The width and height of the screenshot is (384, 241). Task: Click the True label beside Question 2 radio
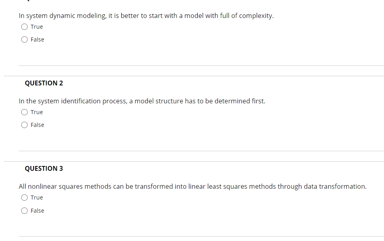(37, 112)
